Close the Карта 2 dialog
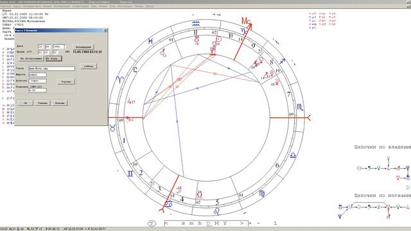The width and height of the screenshot is (411, 231). coord(105,30)
